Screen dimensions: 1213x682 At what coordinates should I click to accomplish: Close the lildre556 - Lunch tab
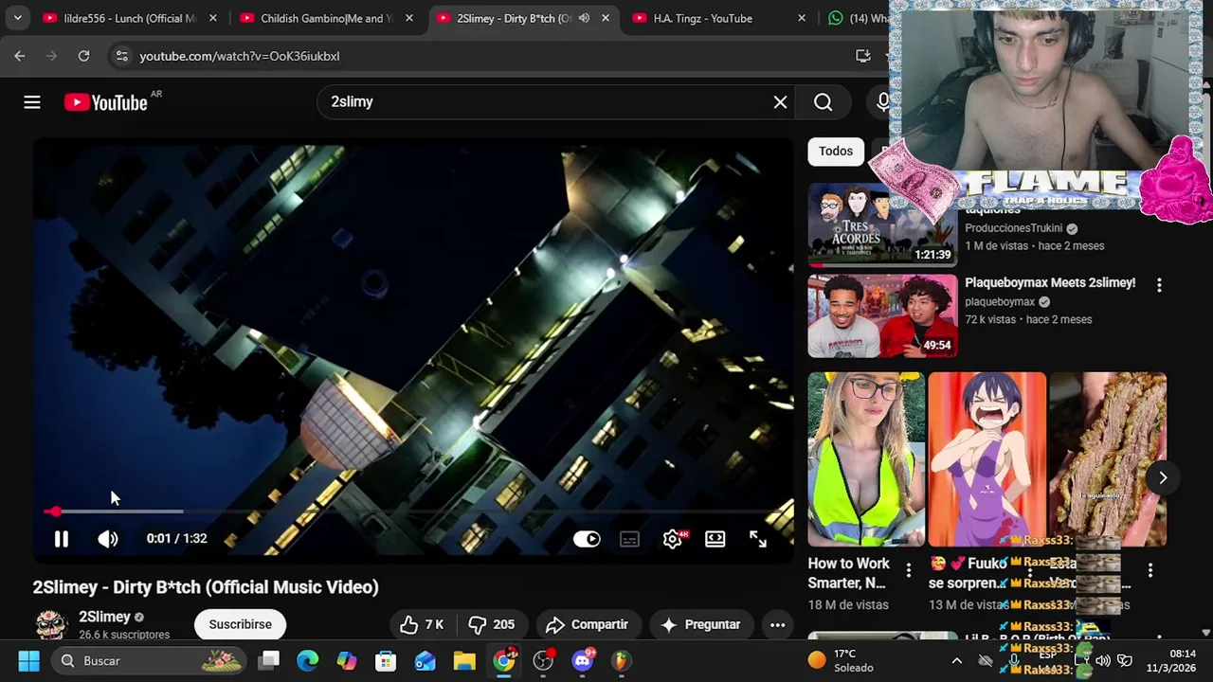click(x=212, y=18)
